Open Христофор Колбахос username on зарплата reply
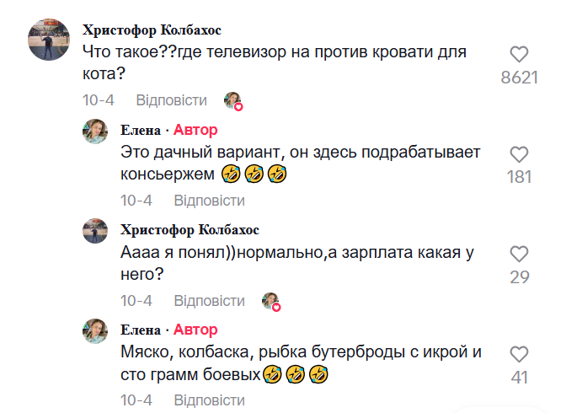 [190, 230]
